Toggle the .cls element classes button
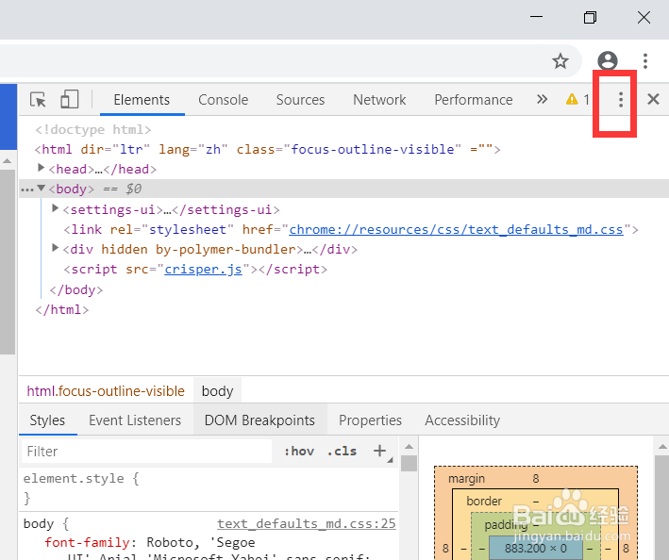 click(342, 452)
